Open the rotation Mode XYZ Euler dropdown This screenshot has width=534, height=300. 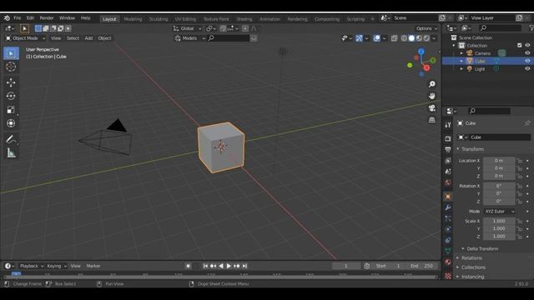(x=500, y=212)
